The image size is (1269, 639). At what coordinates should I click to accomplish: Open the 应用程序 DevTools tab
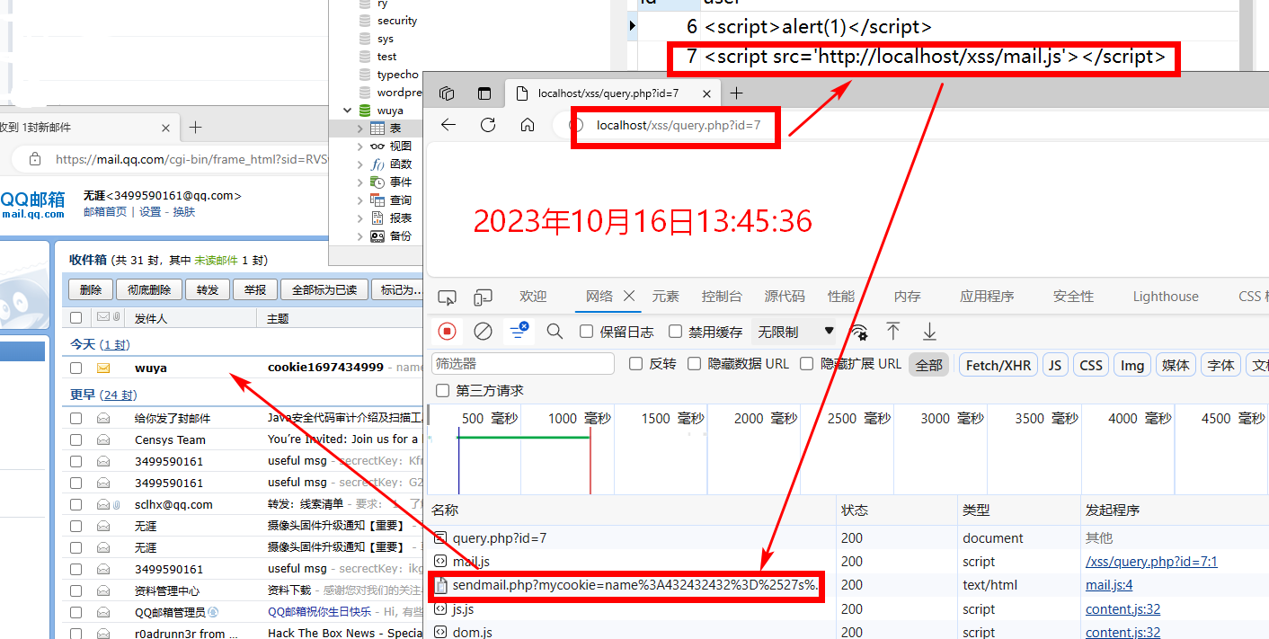pos(987,297)
